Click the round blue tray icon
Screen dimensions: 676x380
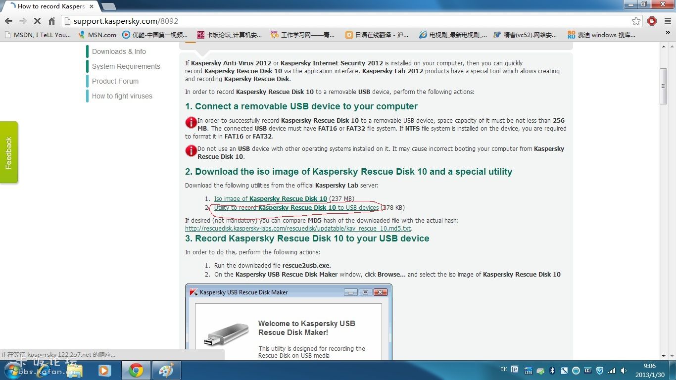[x=576, y=370]
